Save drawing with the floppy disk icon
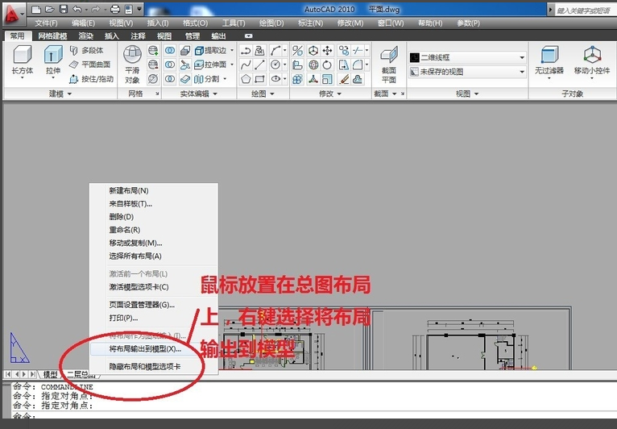617x429 pixels. click(63, 9)
